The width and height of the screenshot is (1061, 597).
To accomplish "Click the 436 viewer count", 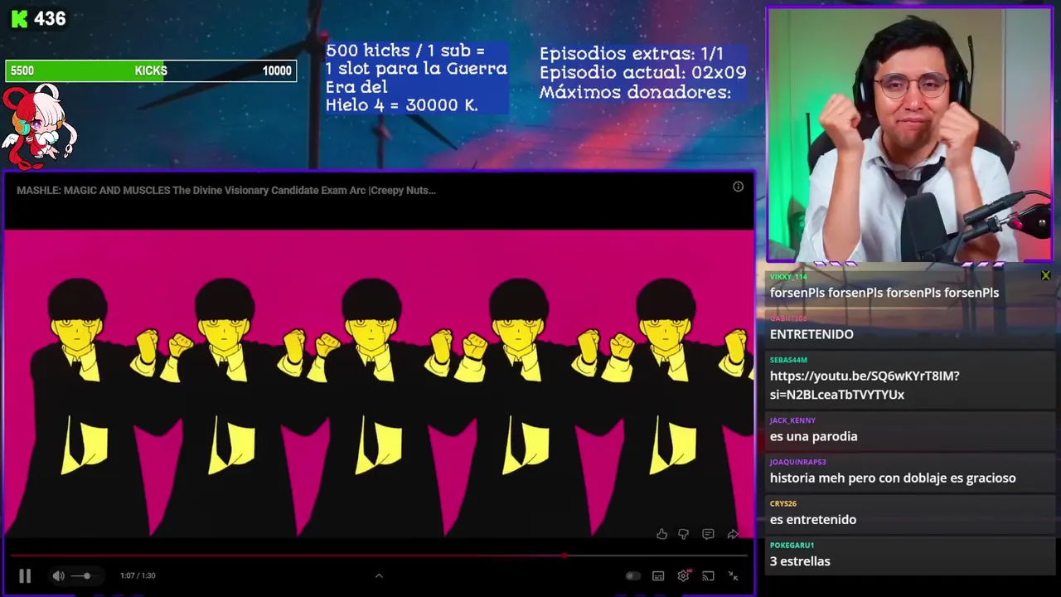I will click(x=50, y=18).
